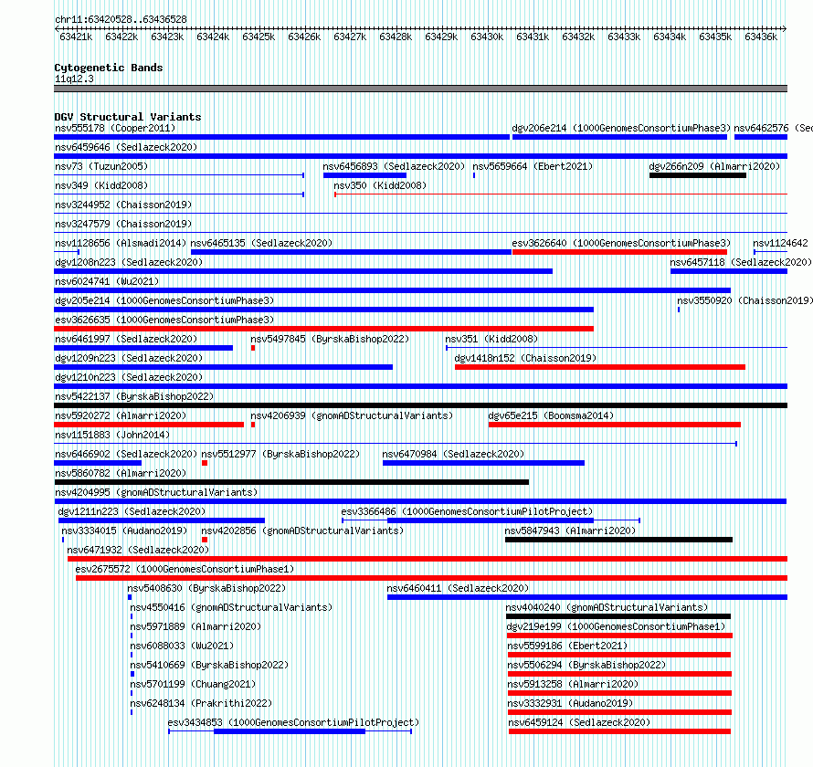Click the red nsv5913258 (Almarri2020) bar
This screenshot has height=767, width=813.
[619, 693]
